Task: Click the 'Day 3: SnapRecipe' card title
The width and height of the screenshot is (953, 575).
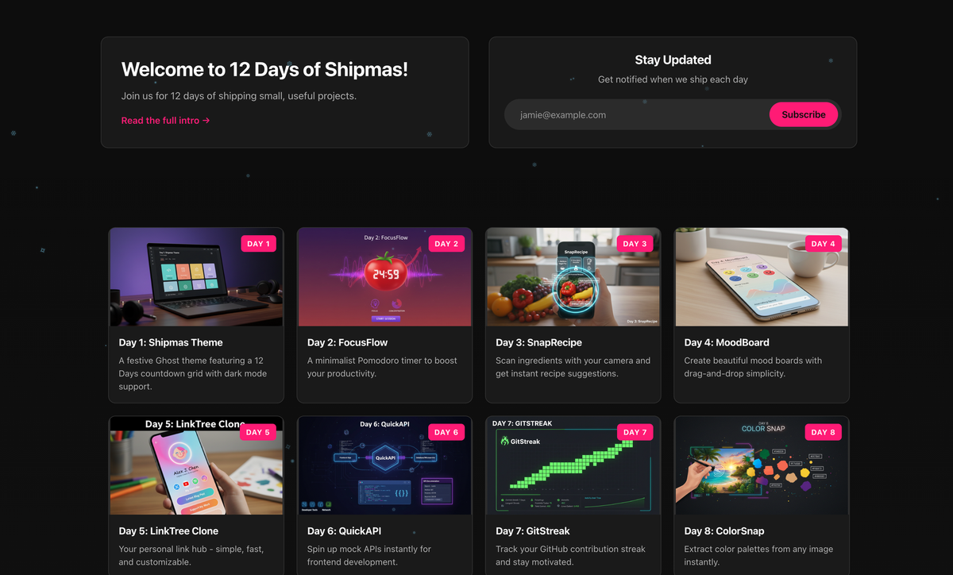Action: (539, 342)
